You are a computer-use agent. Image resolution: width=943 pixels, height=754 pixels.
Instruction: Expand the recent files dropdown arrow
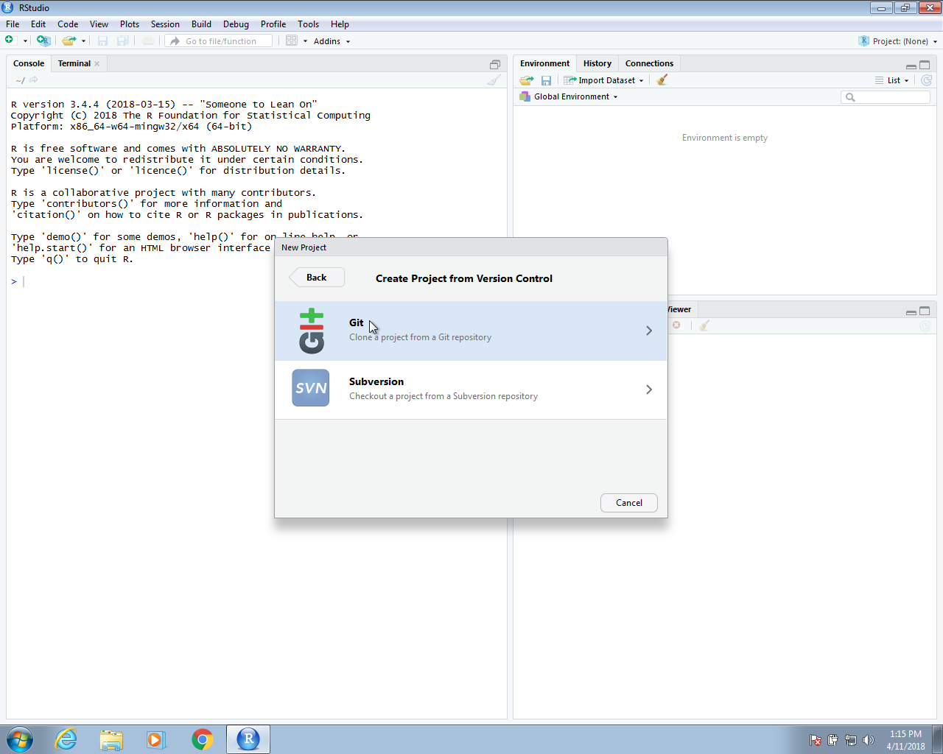[83, 41]
